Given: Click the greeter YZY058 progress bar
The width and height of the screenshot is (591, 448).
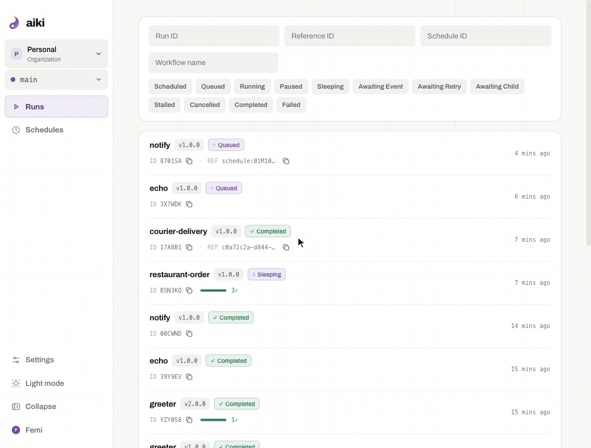Looking at the screenshot, I should coord(213,420).
